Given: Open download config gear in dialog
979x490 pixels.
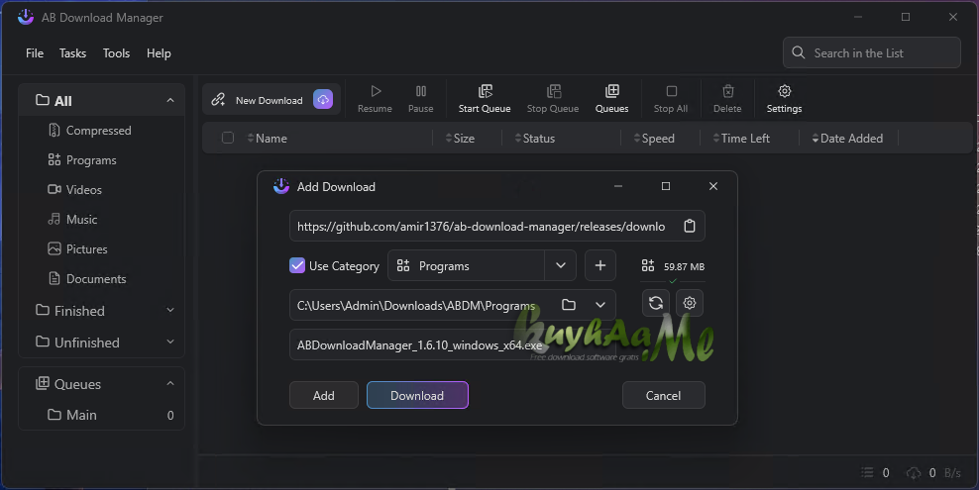Looking at the screenshot, I should pos(690,303).
